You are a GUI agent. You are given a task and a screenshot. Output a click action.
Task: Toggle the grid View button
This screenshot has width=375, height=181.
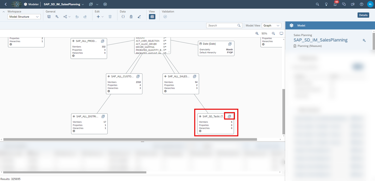(152, 17)
